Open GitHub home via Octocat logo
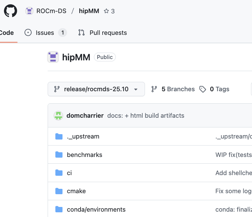The width and height of the screenshot is (252, 217). pos(10,11)
